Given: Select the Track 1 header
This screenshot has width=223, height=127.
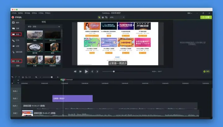Looking at the screenshot, I should point(16,113).
